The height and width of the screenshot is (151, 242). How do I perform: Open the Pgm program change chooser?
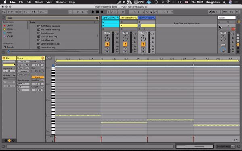point(23,90)
